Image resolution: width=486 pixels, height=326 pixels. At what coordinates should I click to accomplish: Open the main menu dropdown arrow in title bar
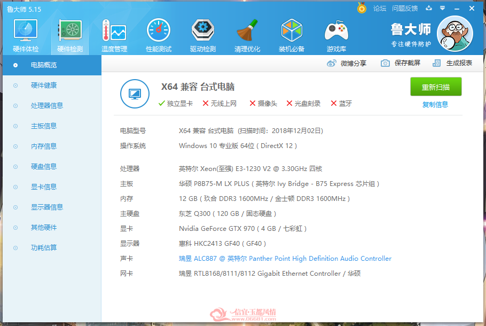click(443, 8)
